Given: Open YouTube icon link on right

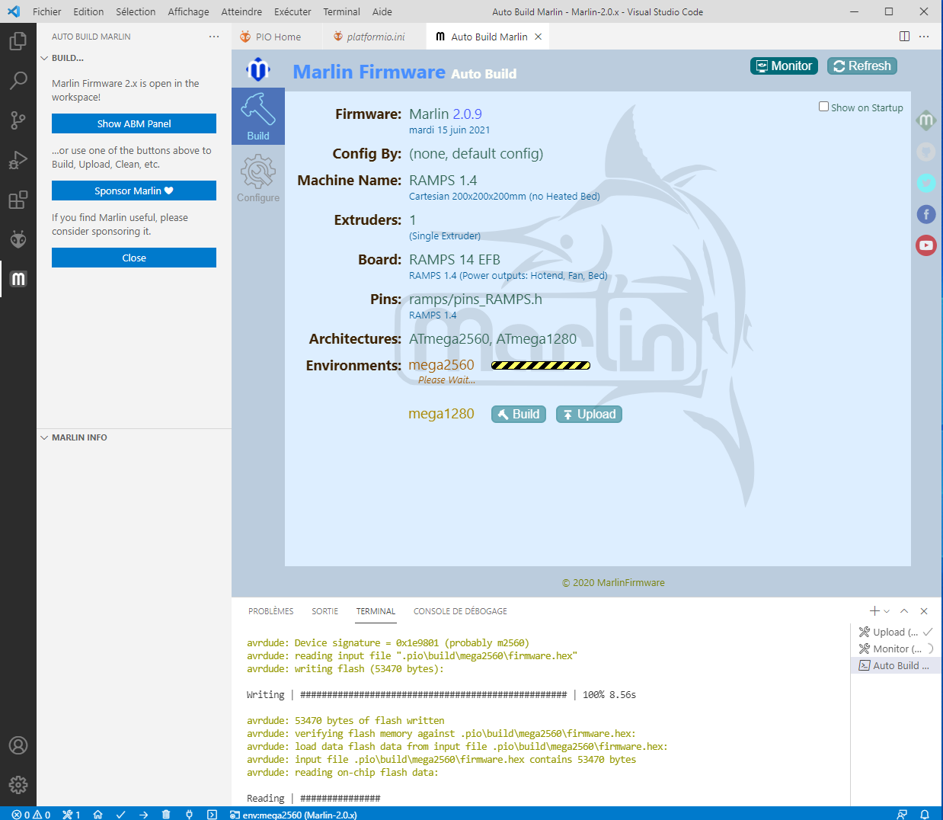Looking at the screenshot, I should click(x=925, y=245).
